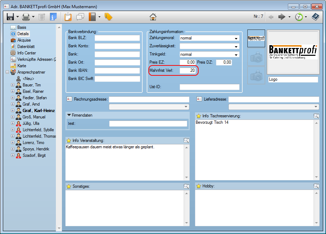Click the speech bubbles notes icon
This screenshot has height=234, width=326.
(80, 17)
